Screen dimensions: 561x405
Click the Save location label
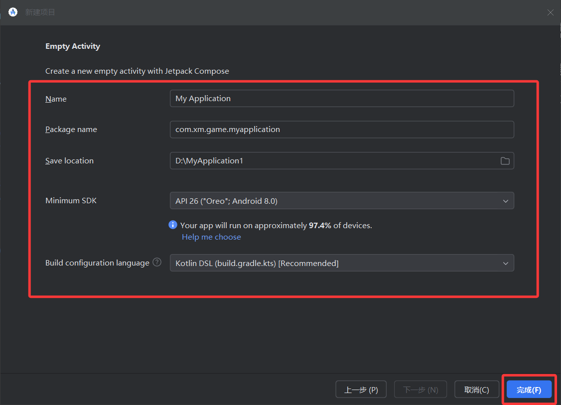69,161
